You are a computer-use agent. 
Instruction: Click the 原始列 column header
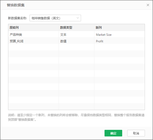[x=34, y=28]
